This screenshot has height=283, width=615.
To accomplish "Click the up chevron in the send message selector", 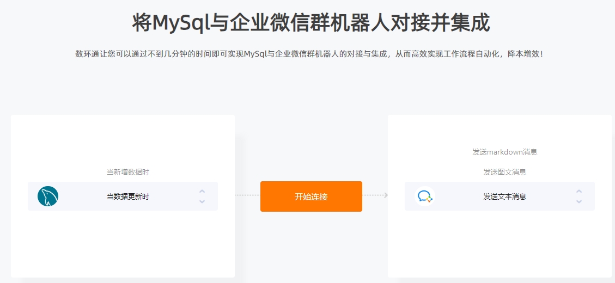I will [579, 191].
